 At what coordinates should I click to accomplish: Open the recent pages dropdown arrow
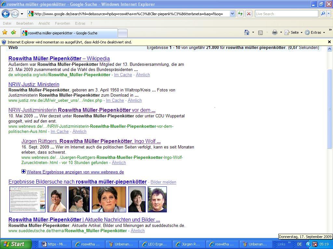(x=22, y=14)
